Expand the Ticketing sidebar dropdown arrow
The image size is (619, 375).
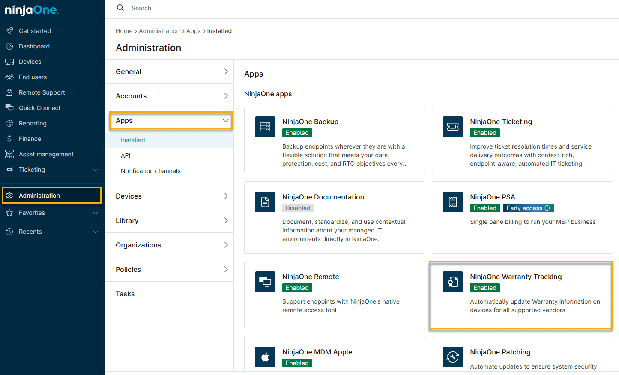coord(96,170)
